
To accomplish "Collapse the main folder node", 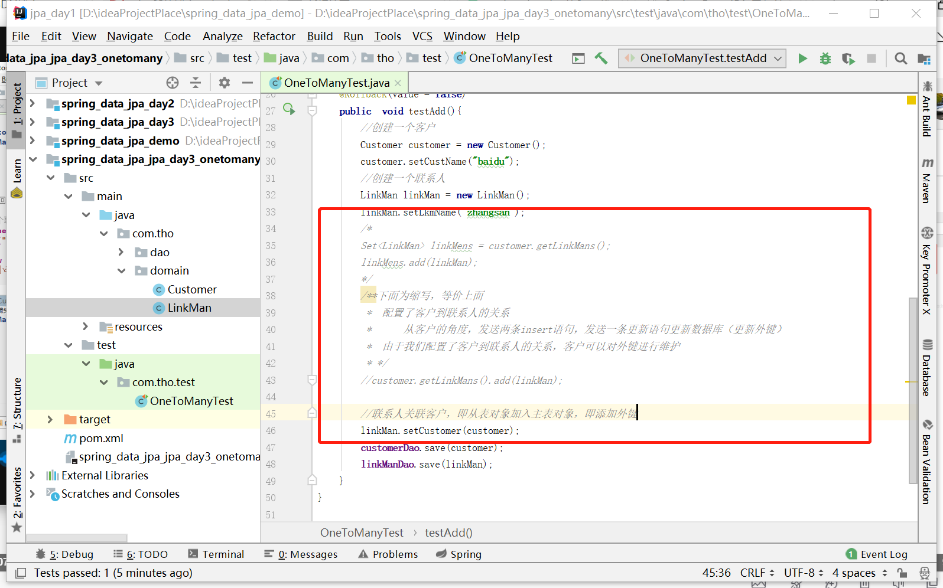I will point(69,197).
